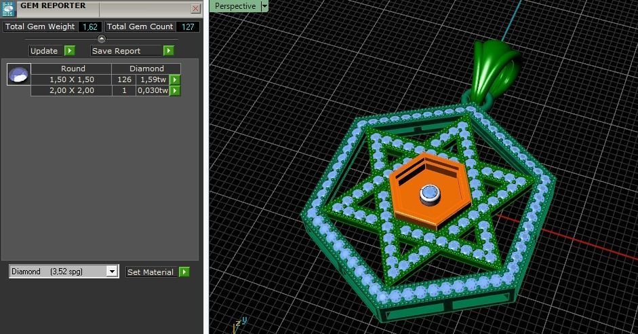The height and width of the screenshot is (334, 638).
Task: Open the Perspective viewport dropdown arrow
Action: coord(264,6)
